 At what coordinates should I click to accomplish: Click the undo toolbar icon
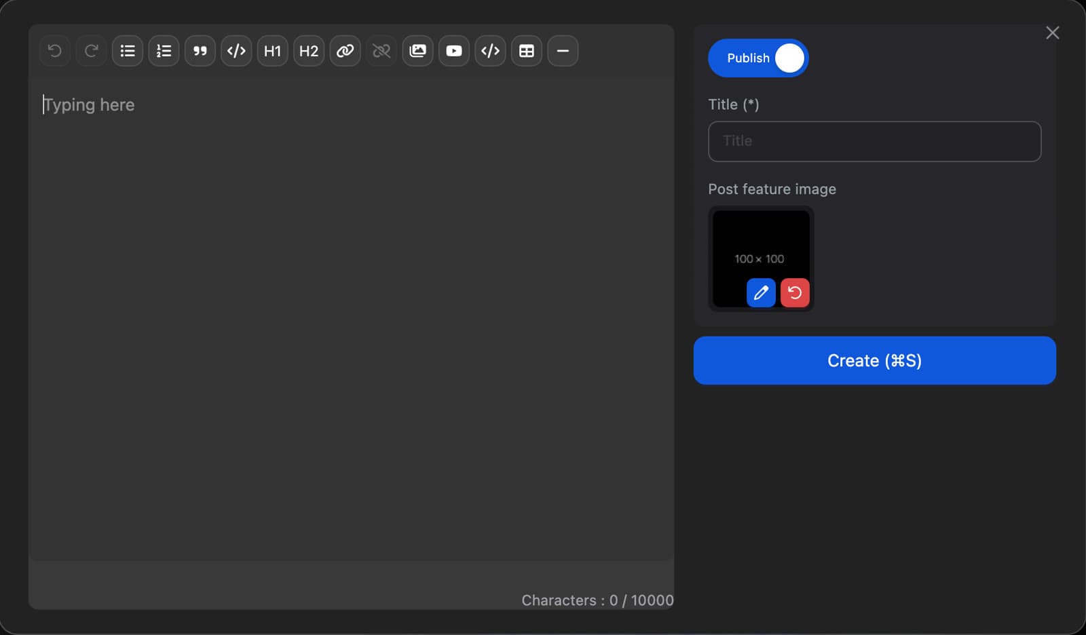pos(54,51)
